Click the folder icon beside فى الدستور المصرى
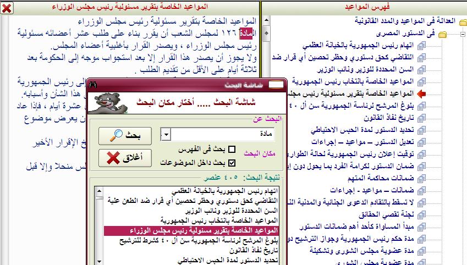The width and height of the screenshot is (467, 265). [443, 35]
